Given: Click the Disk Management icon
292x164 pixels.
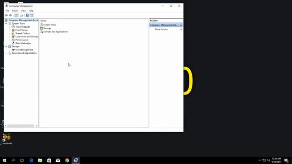Looking at the screenshot, I should [13, 50].
